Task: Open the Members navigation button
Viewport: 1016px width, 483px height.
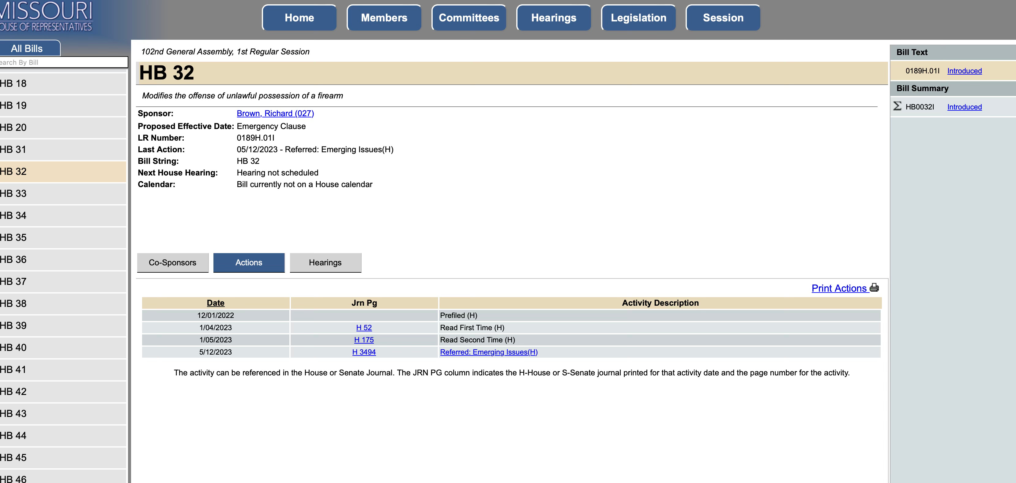Action: 384,18
